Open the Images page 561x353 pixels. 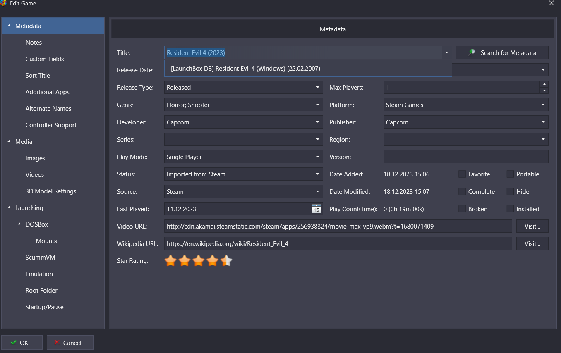[x=35, y=158]
